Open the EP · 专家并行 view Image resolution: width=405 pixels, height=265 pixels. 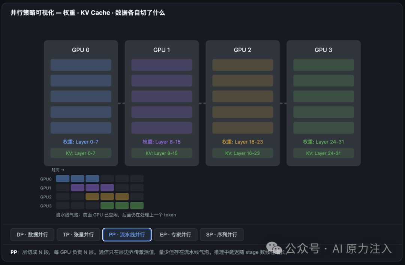pos(175,235)
